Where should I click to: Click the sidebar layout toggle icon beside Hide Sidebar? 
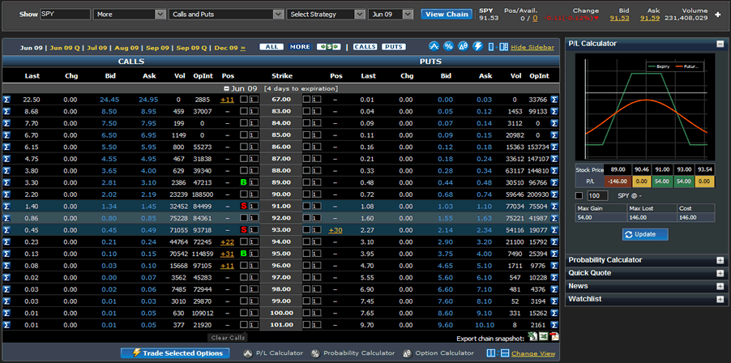coord(498,47)
